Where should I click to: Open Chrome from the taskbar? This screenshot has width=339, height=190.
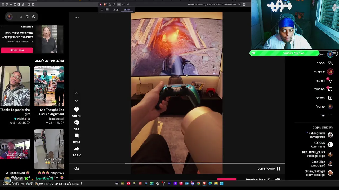(198, 183)
